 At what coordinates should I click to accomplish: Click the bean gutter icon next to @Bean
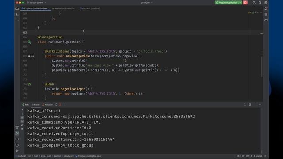[29, 84]
